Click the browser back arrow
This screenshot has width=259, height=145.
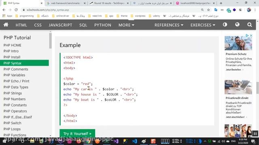4,10
